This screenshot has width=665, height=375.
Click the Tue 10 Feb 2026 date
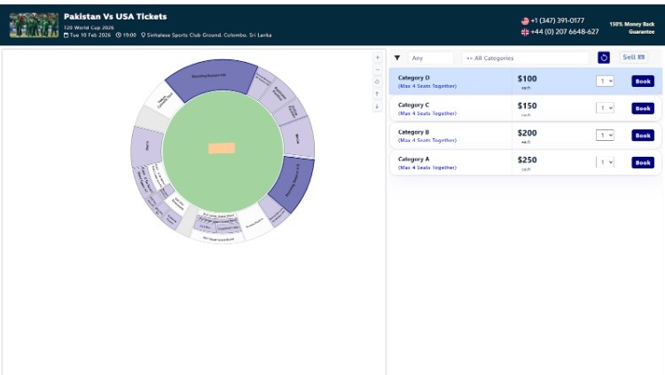click(90, 35)
